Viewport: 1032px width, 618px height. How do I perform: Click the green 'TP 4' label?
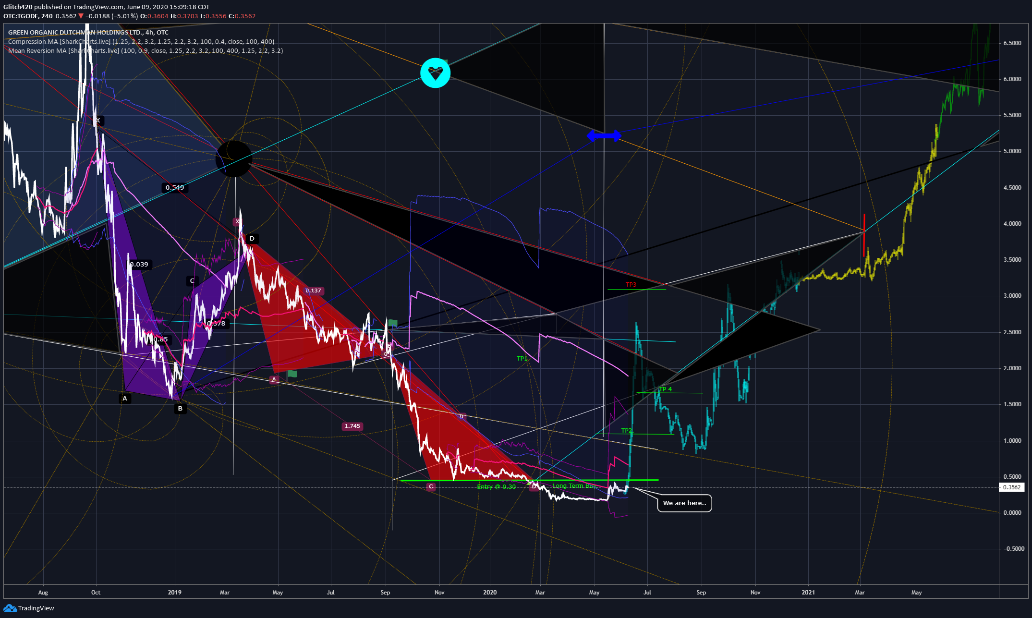click(x=666, y=389)
